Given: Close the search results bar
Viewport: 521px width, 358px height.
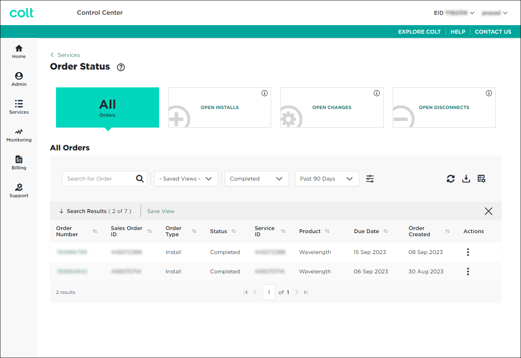Looking at the screenshot, I should (x=489, y=211).
